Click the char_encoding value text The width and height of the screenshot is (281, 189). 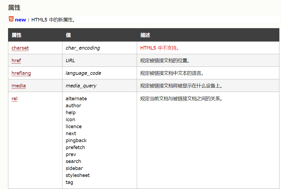click(x=83, y=48)
